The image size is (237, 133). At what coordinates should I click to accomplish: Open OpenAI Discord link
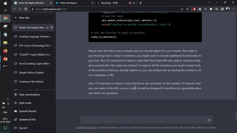click(x=33, y=111)
